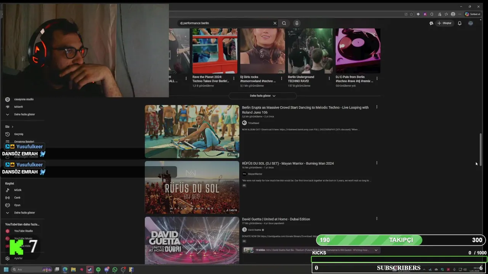
Task: Open Berlin Erupts video thumbnail
Action: pyautogui.click(x=192, y=131)
